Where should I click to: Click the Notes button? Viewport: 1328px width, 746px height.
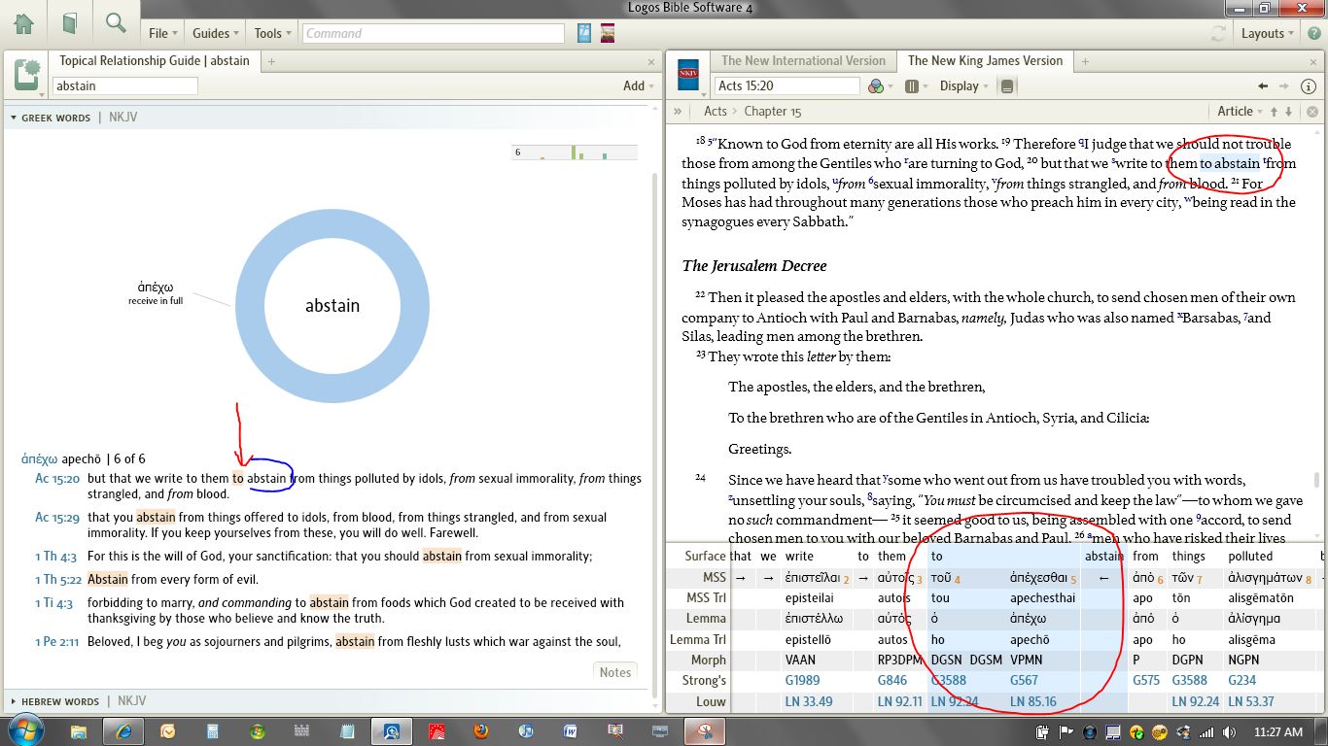coord(615,672)
